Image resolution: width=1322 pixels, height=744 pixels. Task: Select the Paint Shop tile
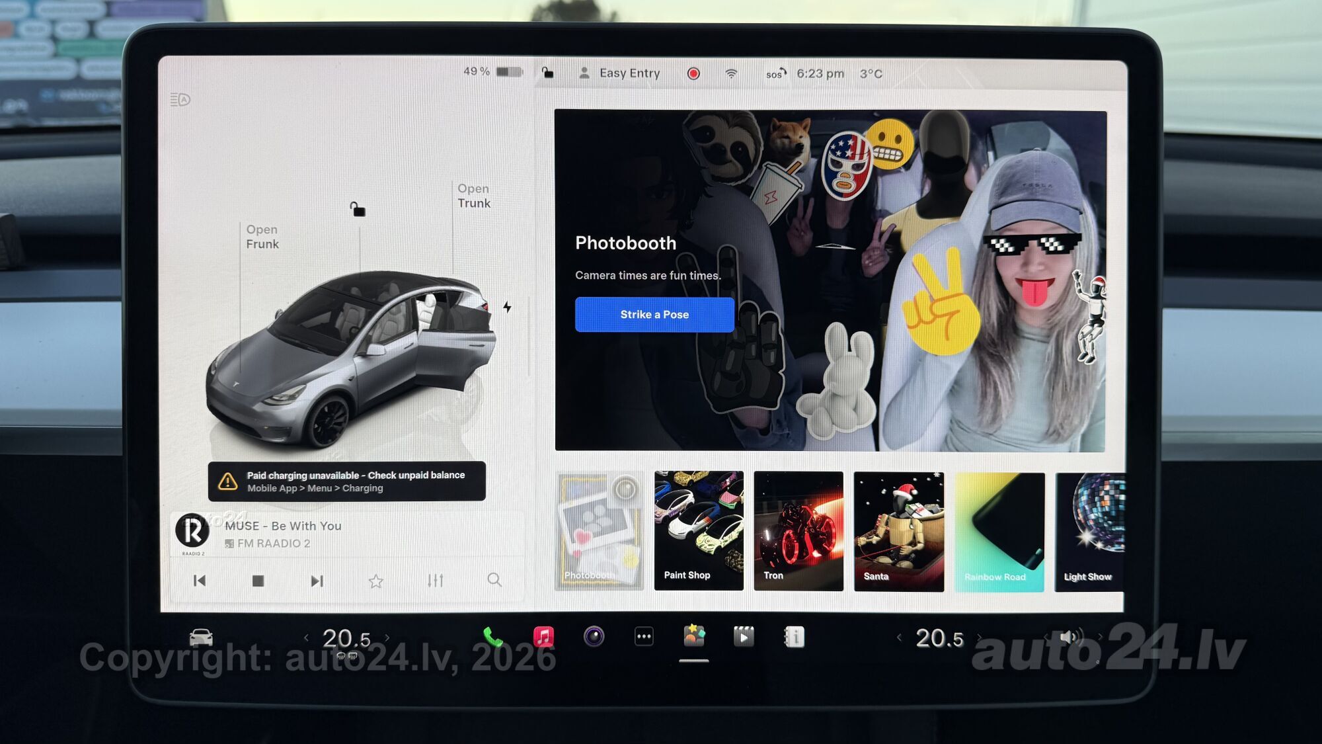coord(699,530)
